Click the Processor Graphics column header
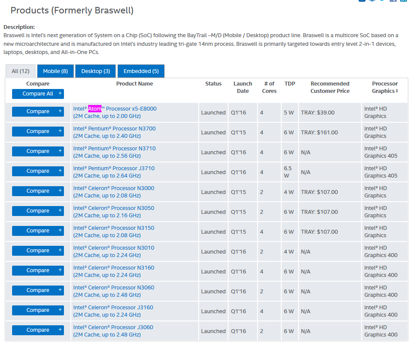 pos(385,87)
